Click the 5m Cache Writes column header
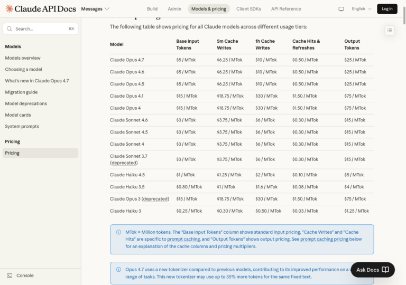The width and height of the screenshot is (406, 285). [x=227, y=44]
